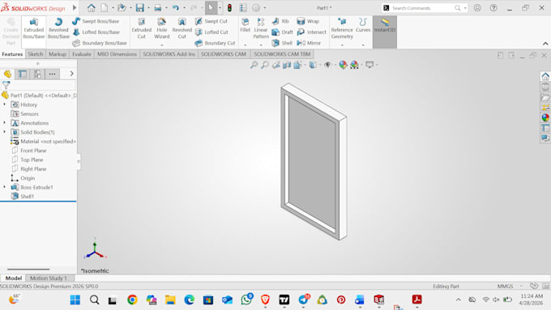Select the Fillet tool
551x310 pixels.
pos(245,25)
